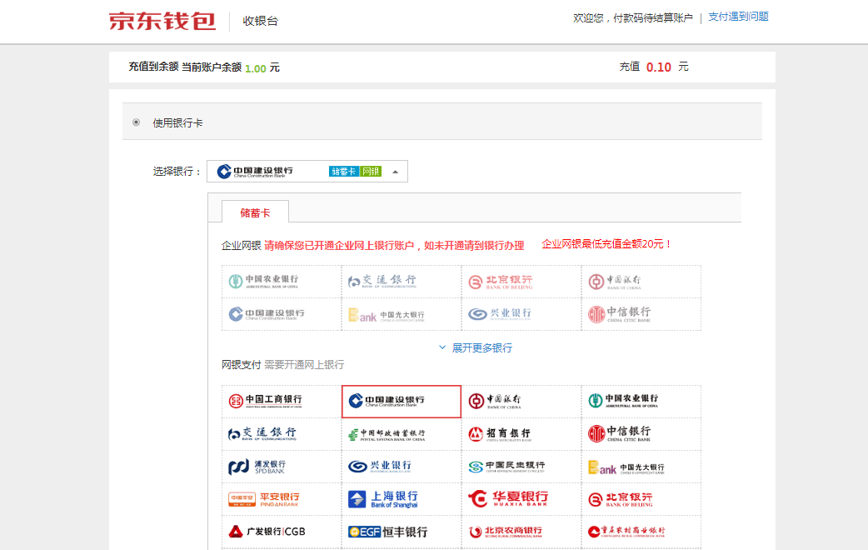Click the recharge amount 0.10

point(659,67)
